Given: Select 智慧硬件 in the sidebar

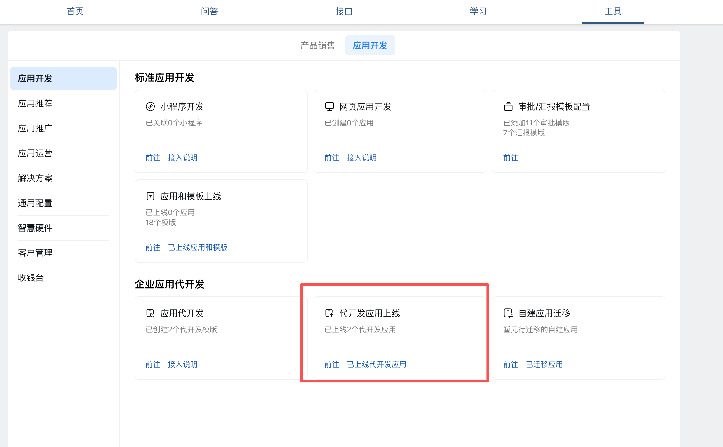Looking at the screenshot, I should click(x=35, y=228).
